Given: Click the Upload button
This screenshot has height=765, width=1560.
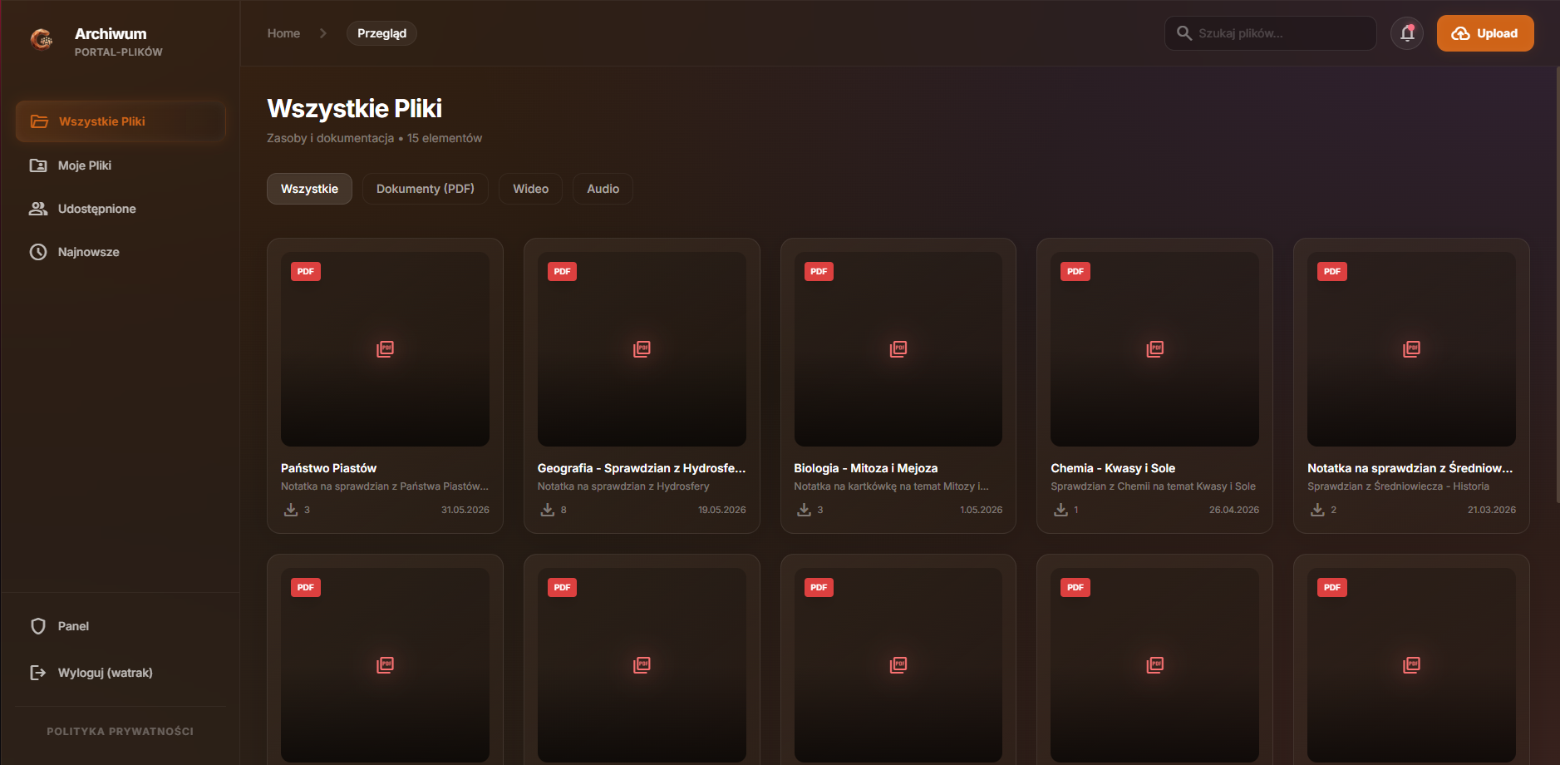Looking at the screenshot, I should (1485, 33).
